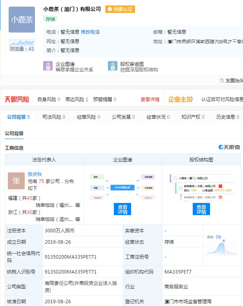243x306 pixels.
Task: Click the 企业主说 heading
Action: (181, 100)
